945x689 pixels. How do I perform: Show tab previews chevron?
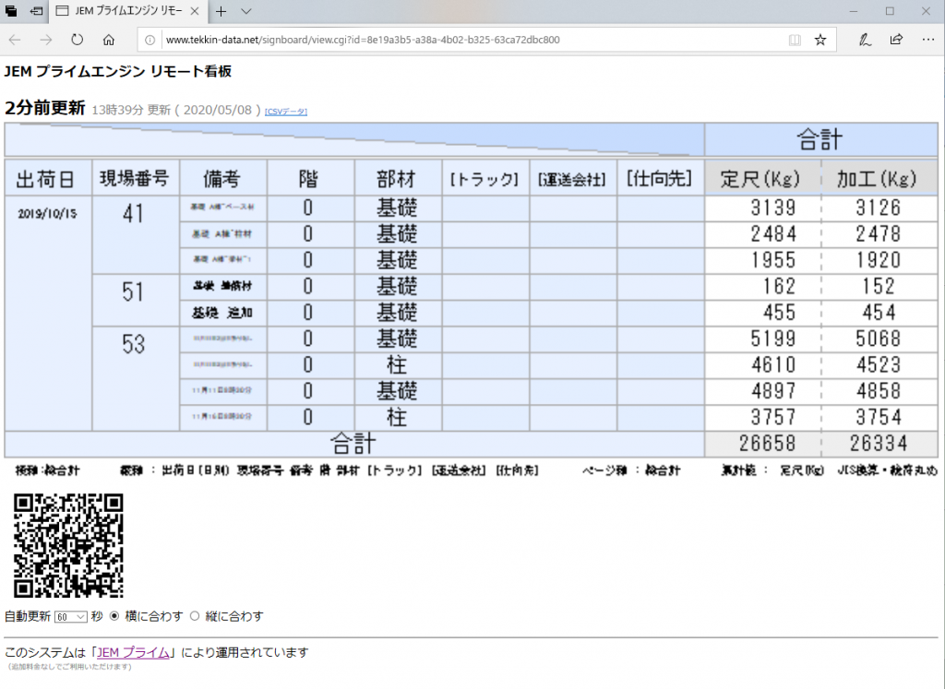tap(245, 11)
